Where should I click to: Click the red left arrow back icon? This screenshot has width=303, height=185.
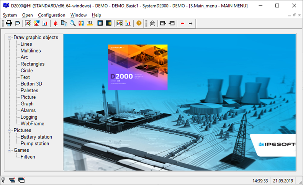point(182,23)
